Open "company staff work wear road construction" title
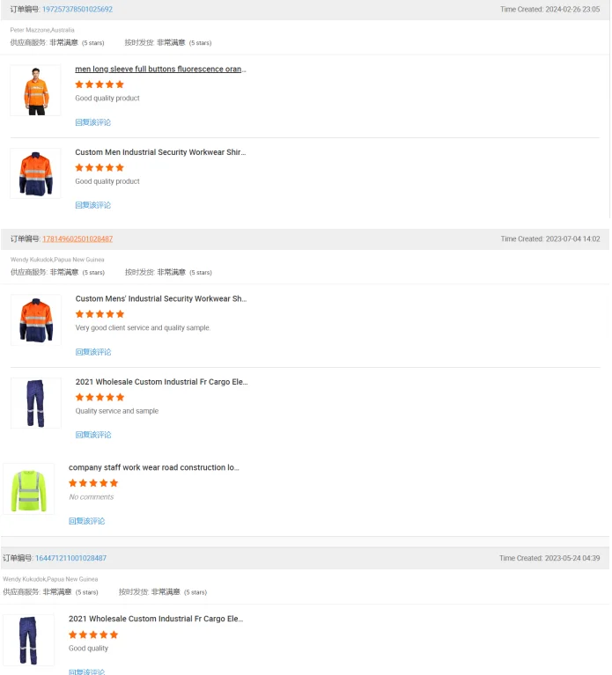This screenshot has height=675, width=612. (x=154, y=468)
